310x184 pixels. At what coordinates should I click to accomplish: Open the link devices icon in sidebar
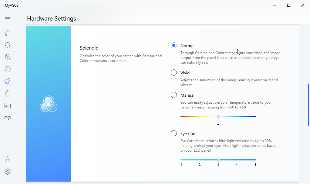(8, 118)
